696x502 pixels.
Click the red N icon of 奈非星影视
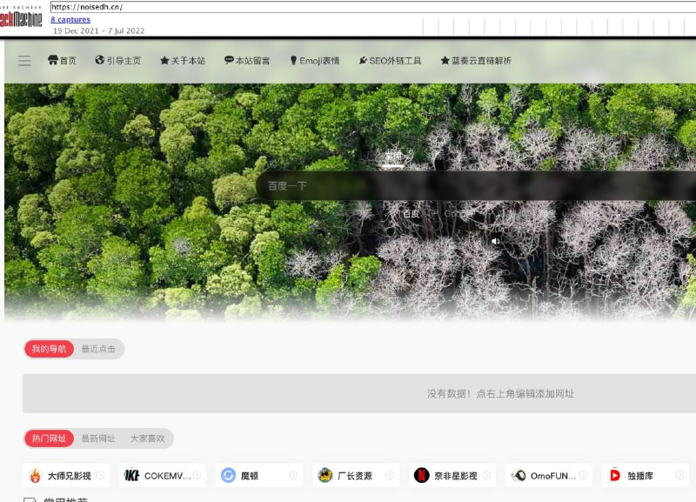421,475
